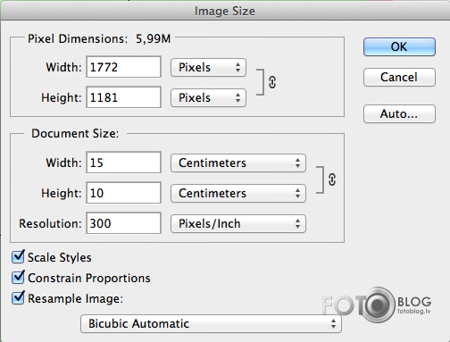Click the Document Size heading
Viewport: 450px width, 342px height.
(x=75, y=134)
